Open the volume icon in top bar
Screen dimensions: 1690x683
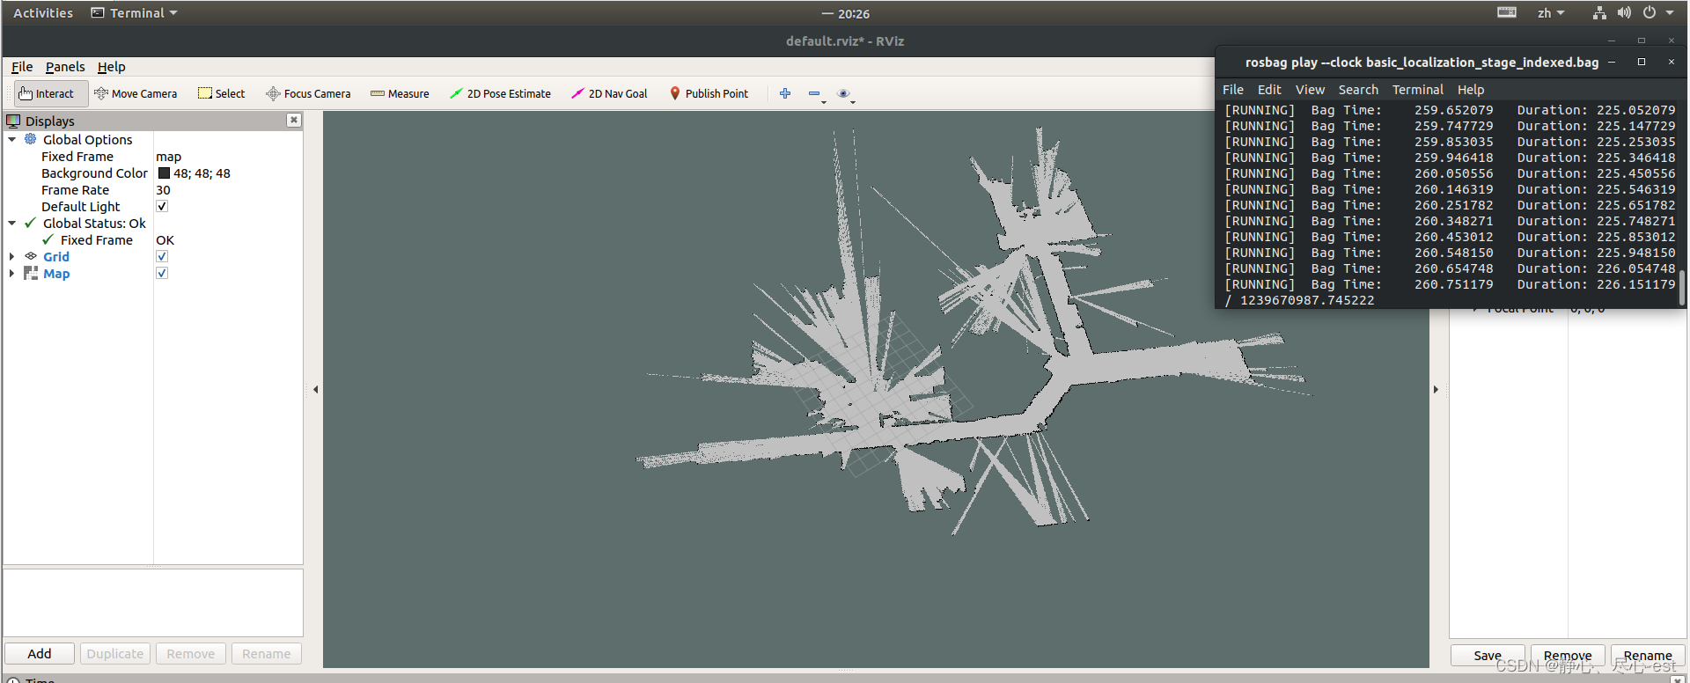pos(1624,13)
